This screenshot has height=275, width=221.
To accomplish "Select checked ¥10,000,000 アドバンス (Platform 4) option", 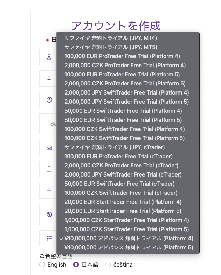I will tap(128, 238).
